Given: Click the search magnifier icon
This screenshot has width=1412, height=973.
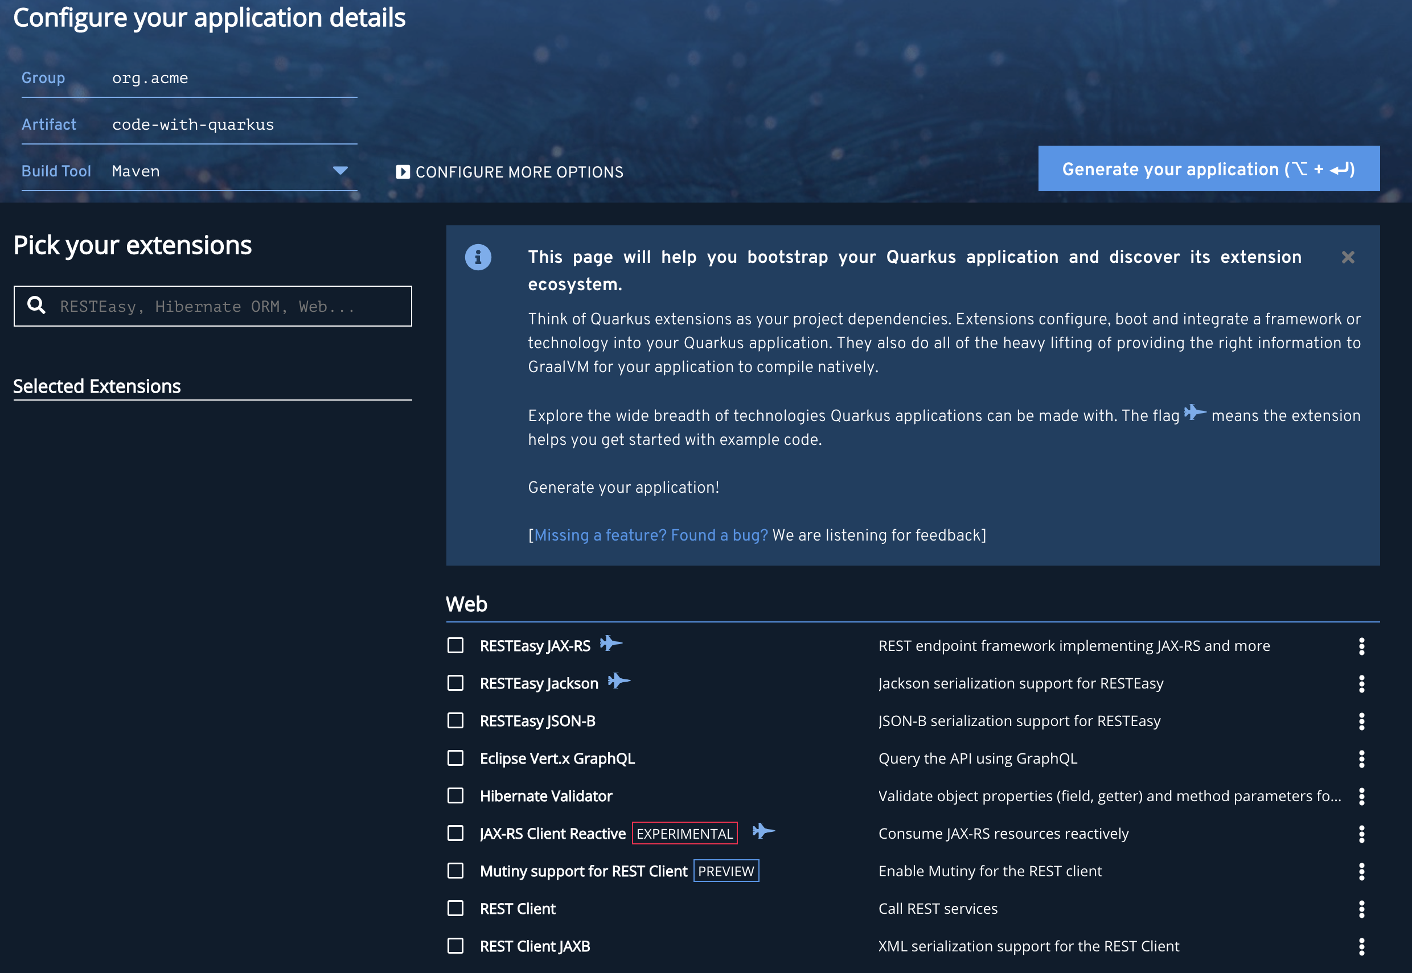Looking at the screenshot, I should [36, 306].
